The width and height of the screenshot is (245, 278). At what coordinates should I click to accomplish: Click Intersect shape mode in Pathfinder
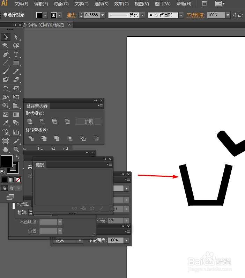54,122
